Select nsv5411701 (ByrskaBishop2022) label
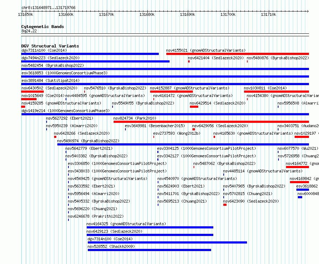319x264 pixels. (x=189, y=194)
